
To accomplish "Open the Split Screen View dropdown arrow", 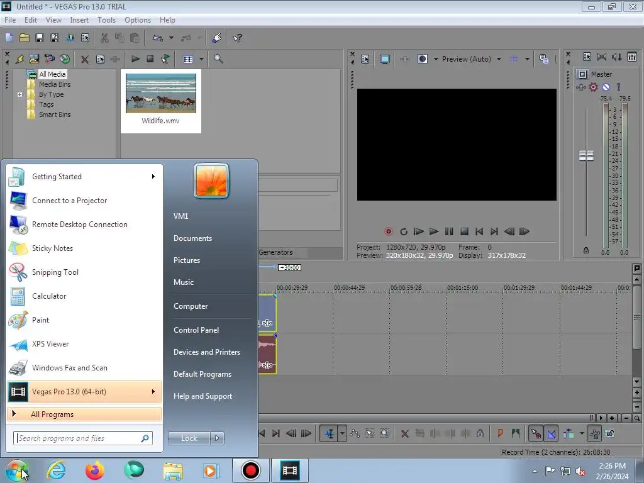I will pos(436,59).
